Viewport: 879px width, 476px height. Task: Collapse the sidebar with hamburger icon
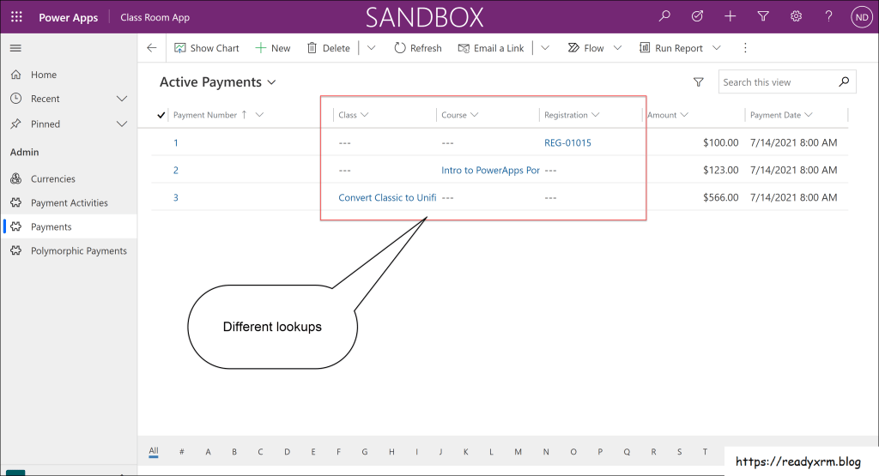click(x=15, y=48)
